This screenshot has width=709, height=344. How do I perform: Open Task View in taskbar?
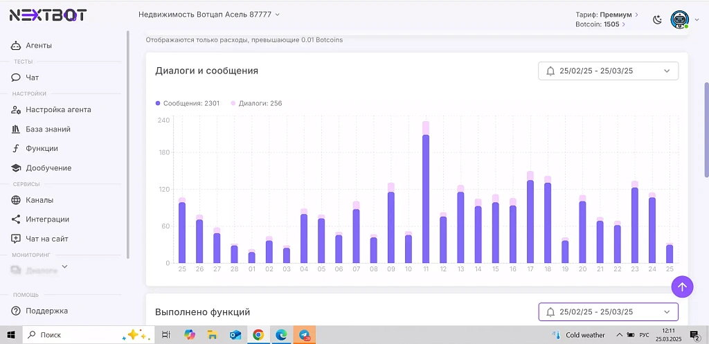click(x=166, y=335)
